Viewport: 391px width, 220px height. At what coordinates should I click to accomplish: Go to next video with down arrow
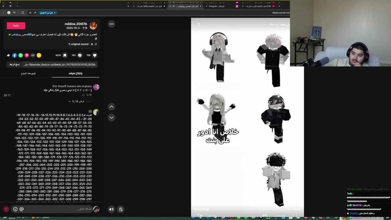pyautogui.click(x=111, y=117)
